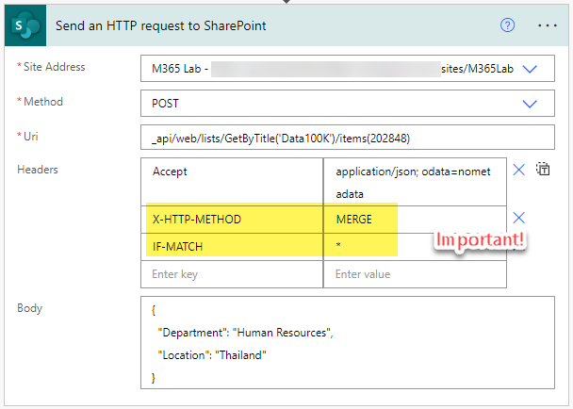Click the empty Enter value field
This screenshot has height=409, width=573.
tap(415, 274)
